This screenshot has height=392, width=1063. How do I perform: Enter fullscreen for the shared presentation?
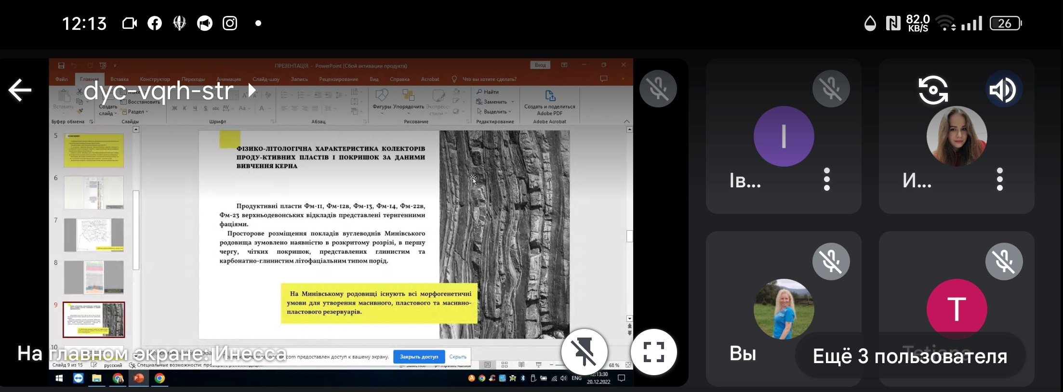(653, 352)
